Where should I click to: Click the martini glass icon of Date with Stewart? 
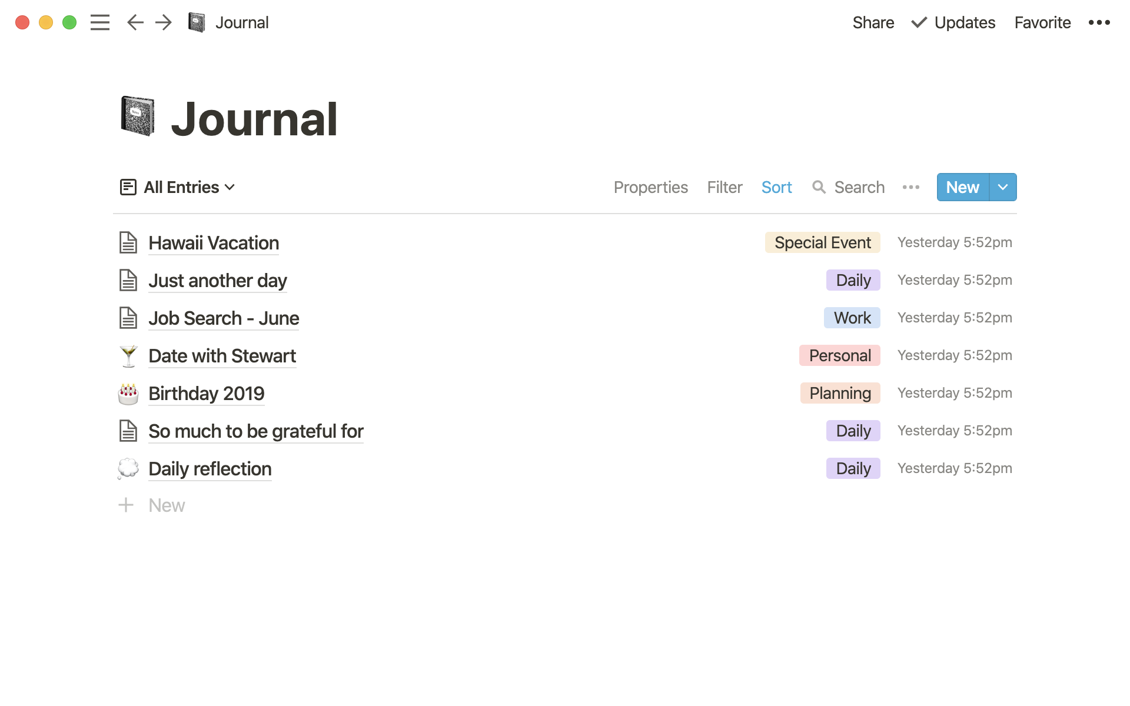pos(128,356)
